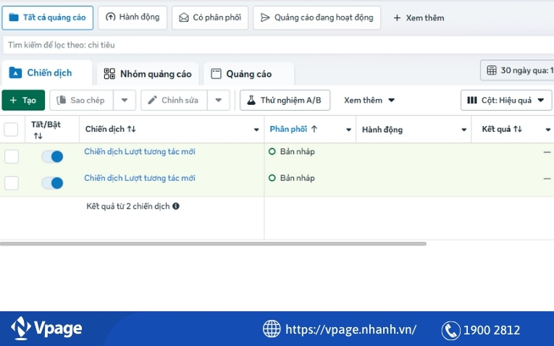The height and width of the screenshot is (346, 554).
Task: Expand the toolbar 'Xem thêm' dropdown
Action: [369, 101]
